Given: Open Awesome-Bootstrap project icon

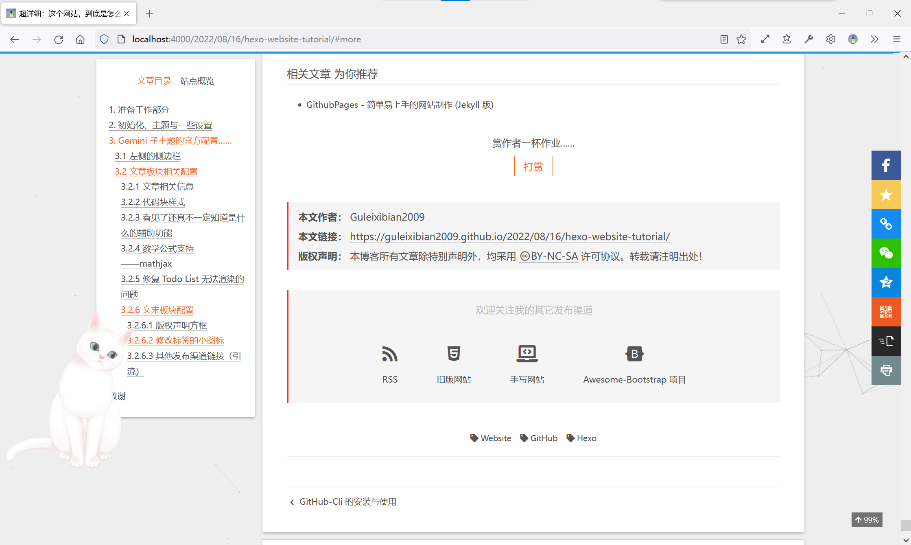Looking at the screenshot, I should point(634,354).
